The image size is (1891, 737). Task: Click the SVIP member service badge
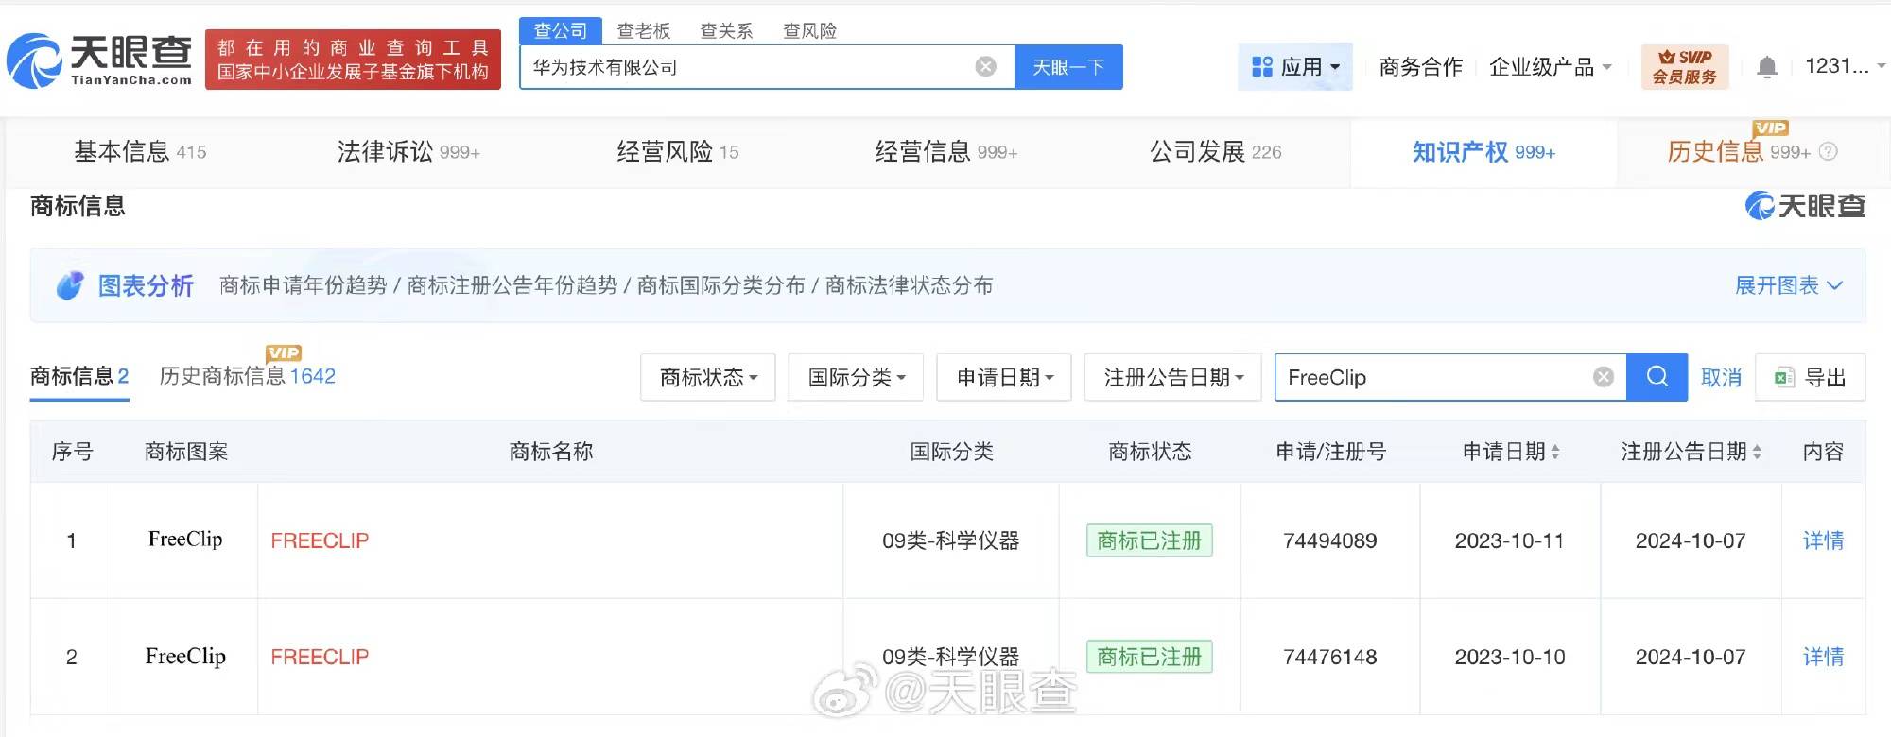(x=1684, y=67)
